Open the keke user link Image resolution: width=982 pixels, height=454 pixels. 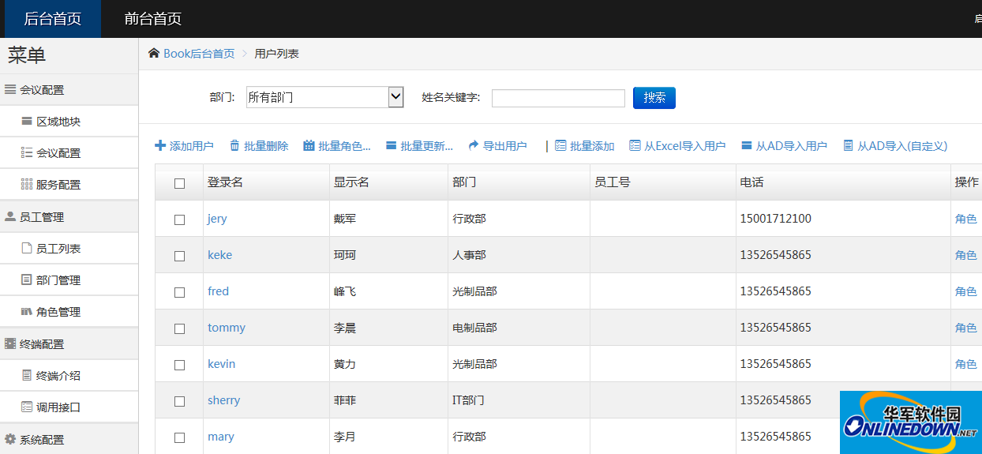tap(219, 255)
